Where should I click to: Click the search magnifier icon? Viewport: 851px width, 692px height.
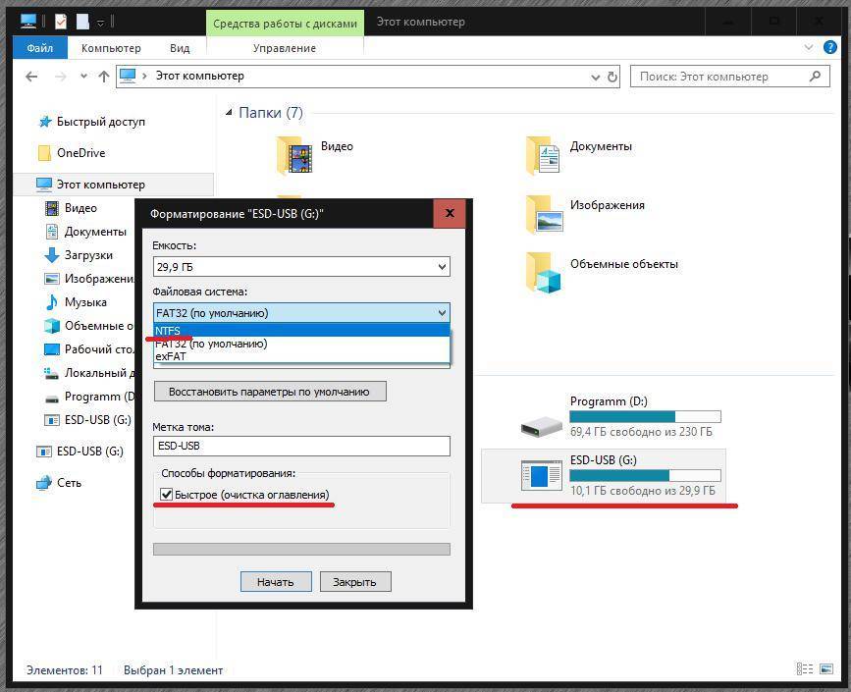click(x=815, y=77)
